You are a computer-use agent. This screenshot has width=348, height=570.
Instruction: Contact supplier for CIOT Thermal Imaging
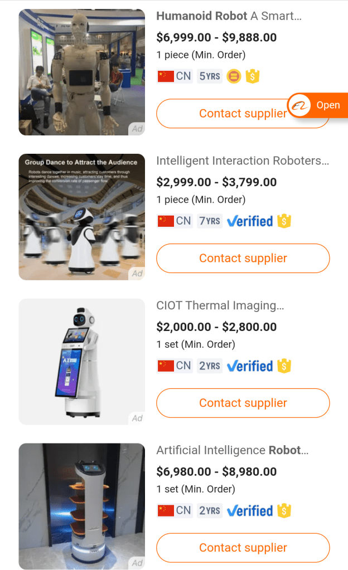click(x=243, y=403)
